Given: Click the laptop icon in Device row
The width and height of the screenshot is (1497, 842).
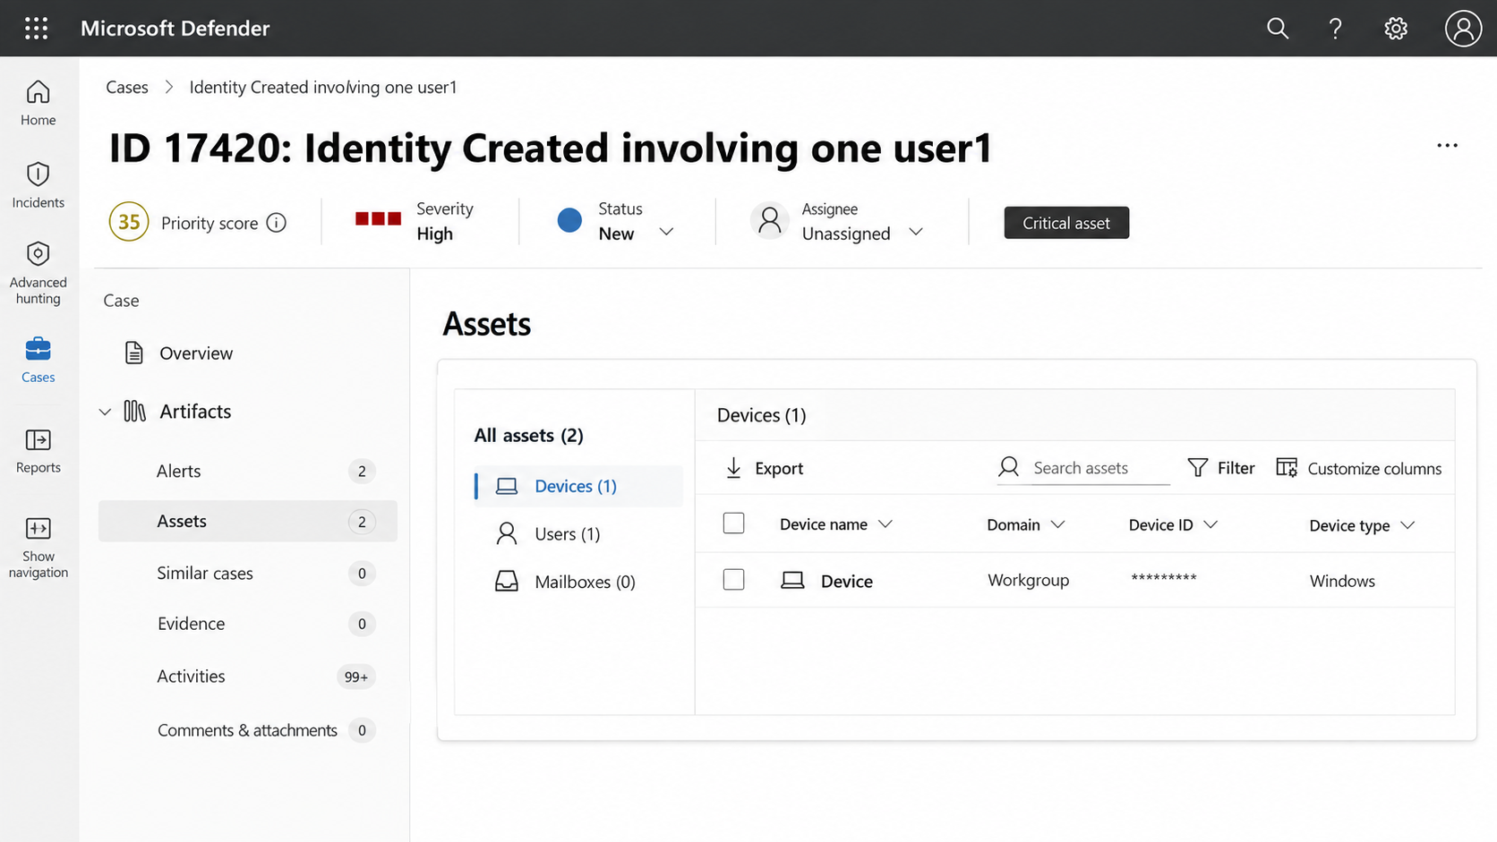Looking at the screenshot, I should [x=792, y=581].
